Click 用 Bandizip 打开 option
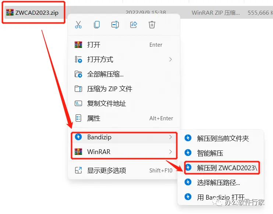Viewport: 273px width, 214px height. click(221, 197)
